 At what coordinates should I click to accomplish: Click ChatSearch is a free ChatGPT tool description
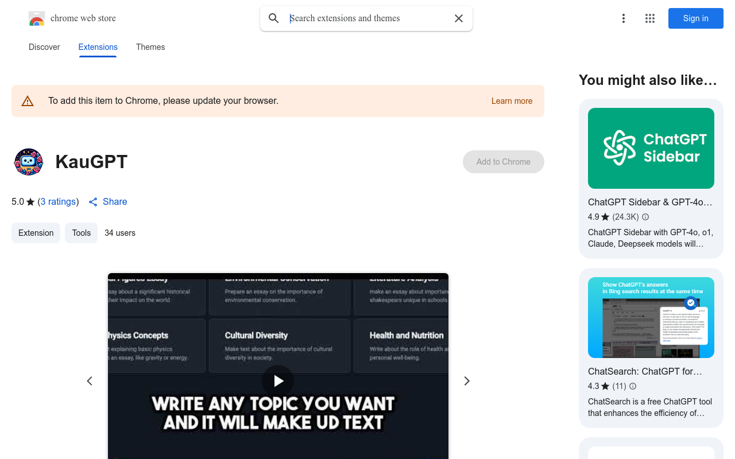tap(650, 407)
